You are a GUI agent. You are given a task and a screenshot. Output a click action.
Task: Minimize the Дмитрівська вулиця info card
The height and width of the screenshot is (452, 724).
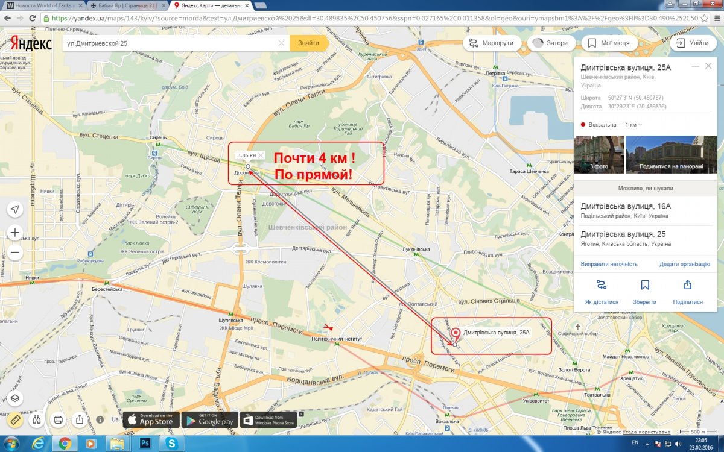click(x=695, y=66)
